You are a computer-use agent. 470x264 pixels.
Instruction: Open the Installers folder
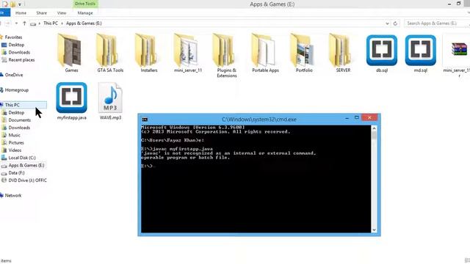click(149, 53)
